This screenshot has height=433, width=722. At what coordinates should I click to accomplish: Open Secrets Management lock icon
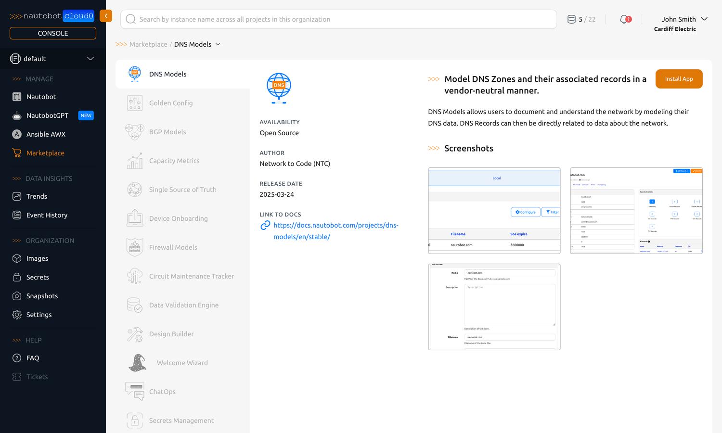135,420
